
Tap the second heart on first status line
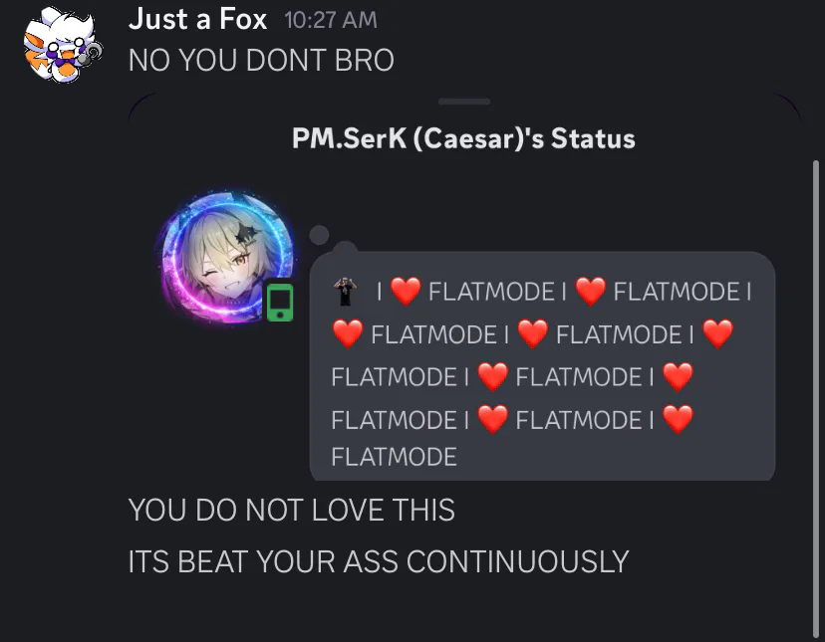pos(590,292)
